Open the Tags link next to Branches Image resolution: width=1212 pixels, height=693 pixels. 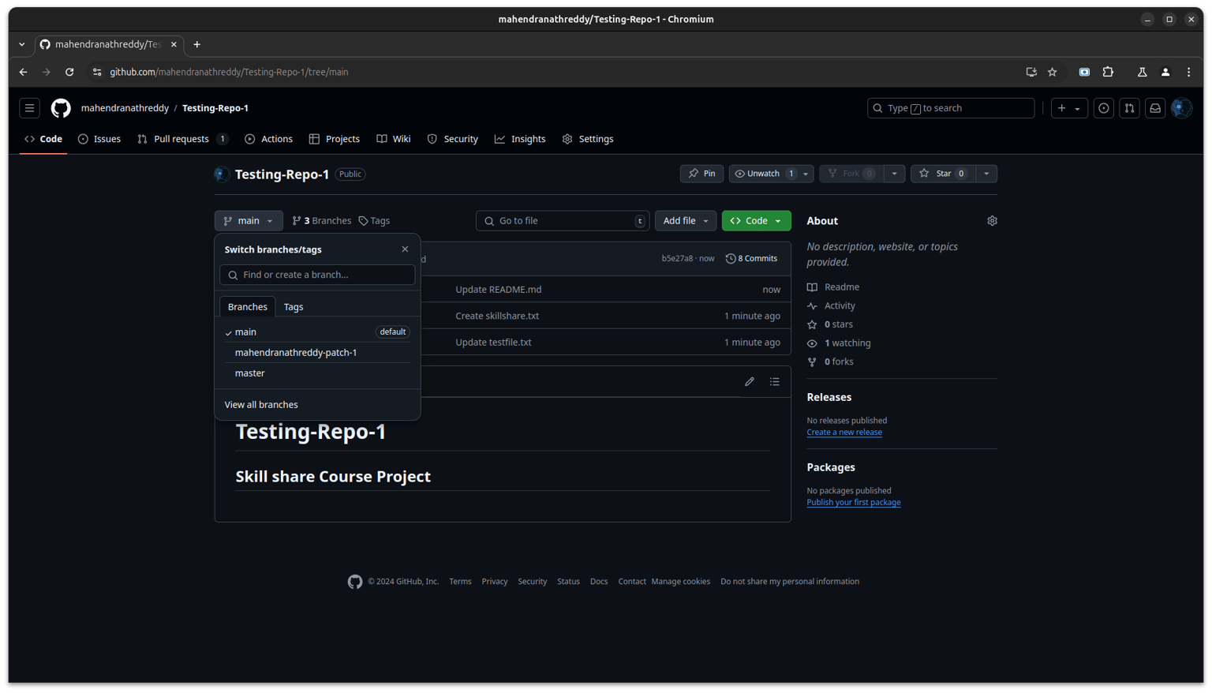pos(374,221)
